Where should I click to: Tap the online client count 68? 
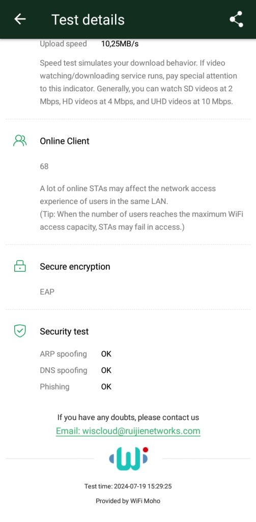click(44, 166)
